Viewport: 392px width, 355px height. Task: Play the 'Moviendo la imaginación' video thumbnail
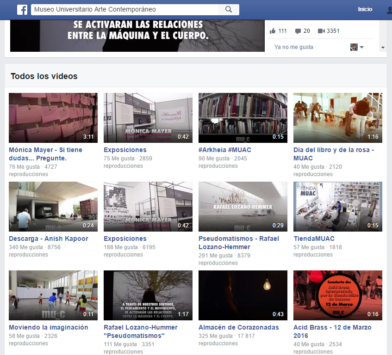tap(53, 295)
